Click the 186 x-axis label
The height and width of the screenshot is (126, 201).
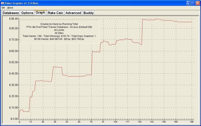(192, 122)
